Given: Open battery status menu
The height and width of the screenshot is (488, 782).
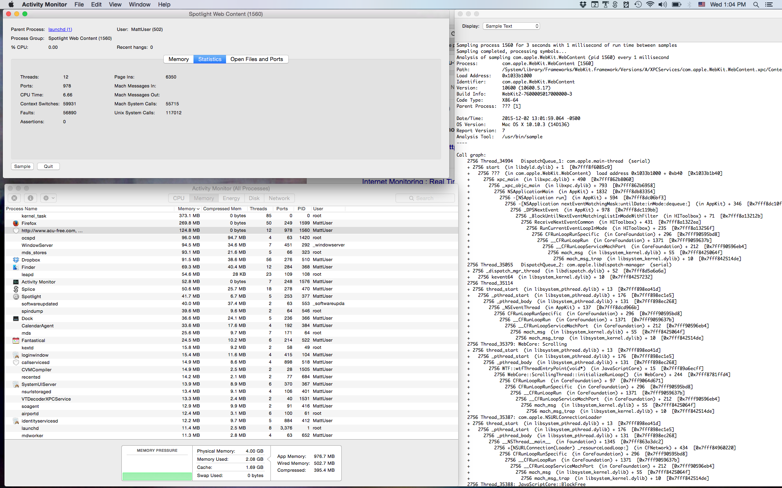Looking at the screenshot, I should pyautogui.click(x=677, y=4).
